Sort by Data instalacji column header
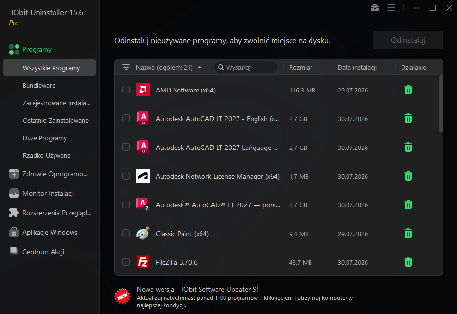The height and width of the screenshot is (314, 457). coord(357,67)
